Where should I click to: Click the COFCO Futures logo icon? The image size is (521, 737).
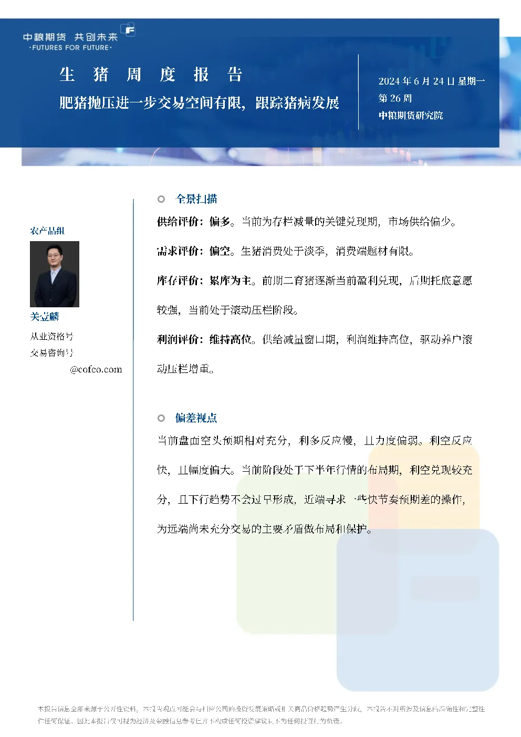coord(128,30)
